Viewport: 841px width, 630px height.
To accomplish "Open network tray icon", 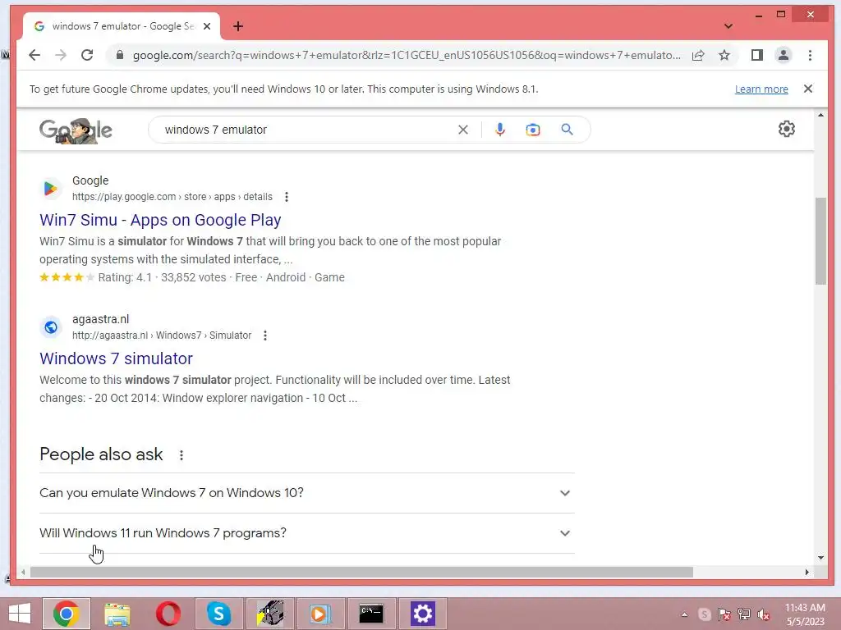I will tap(743, 614).
